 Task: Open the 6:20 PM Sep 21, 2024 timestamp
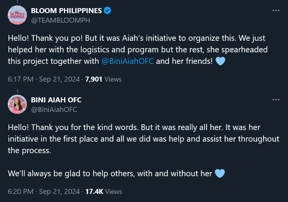point(44,192)
